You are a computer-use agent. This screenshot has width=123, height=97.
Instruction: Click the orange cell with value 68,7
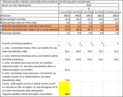point(87,29)
